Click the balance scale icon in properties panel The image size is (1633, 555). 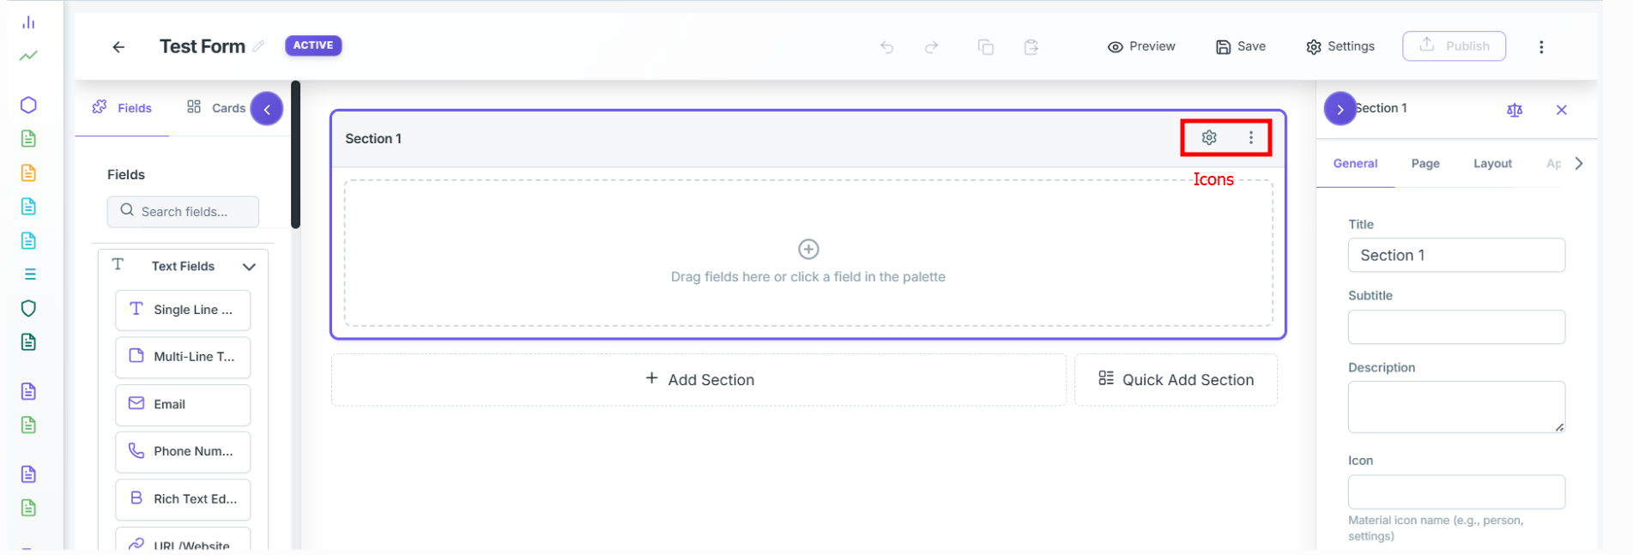pos(1515,110)
